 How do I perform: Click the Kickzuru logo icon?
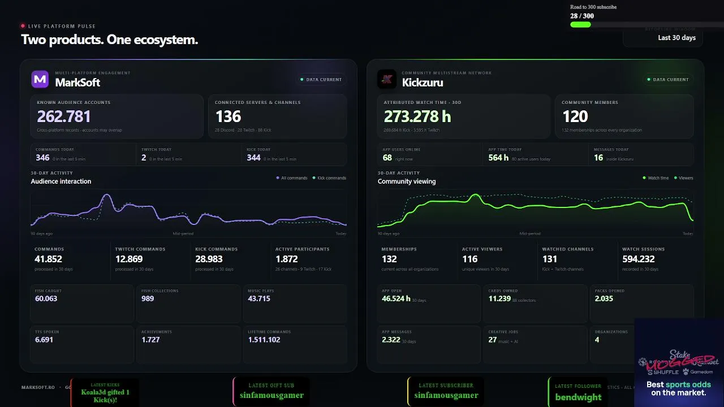pyautogui.click(x=387, y=80)
